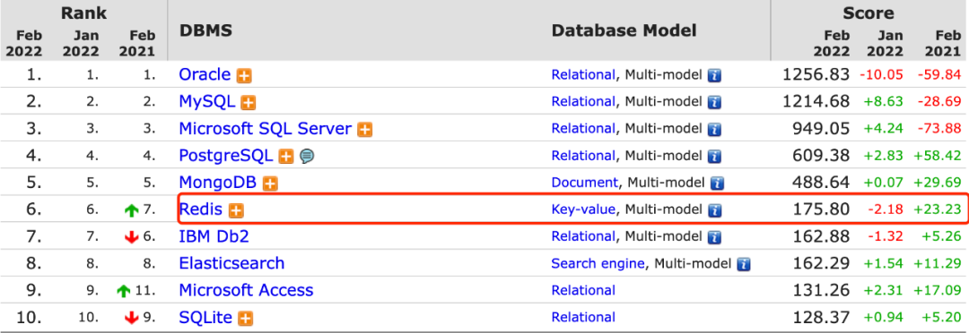Open the Microsoft SQL Server link

[265, 129]
